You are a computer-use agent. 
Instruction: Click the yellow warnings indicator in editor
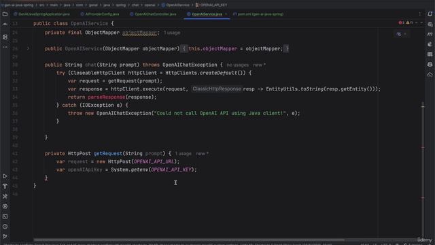(x=409, y=22)
